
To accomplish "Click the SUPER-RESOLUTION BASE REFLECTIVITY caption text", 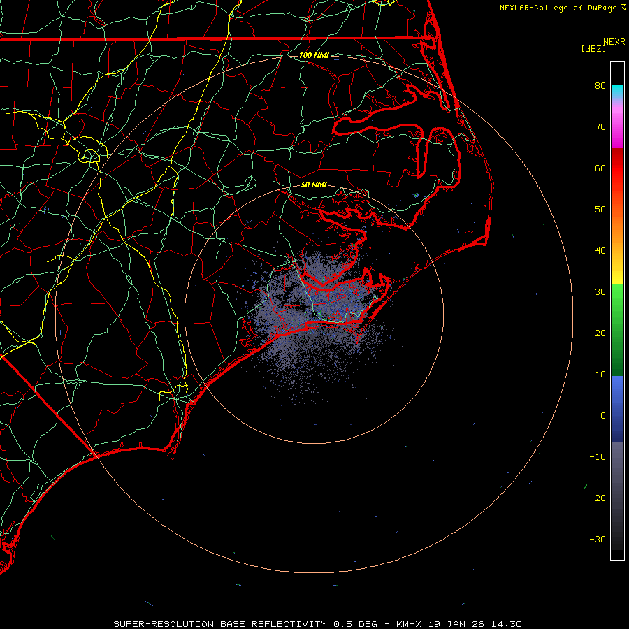I will pos(220,624).
